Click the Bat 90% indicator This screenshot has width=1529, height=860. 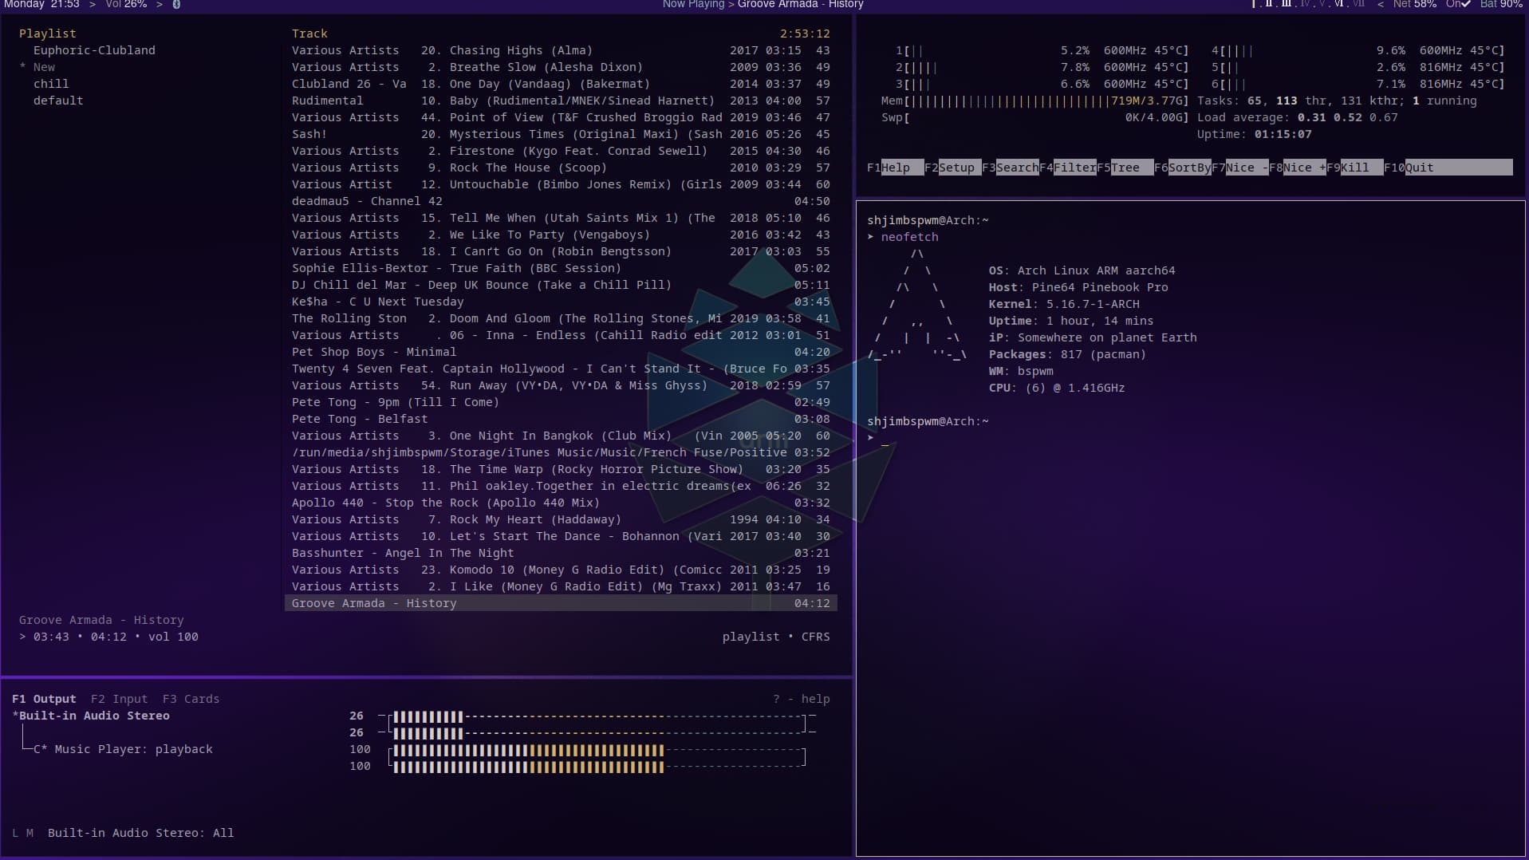[x=1501, y=4]
